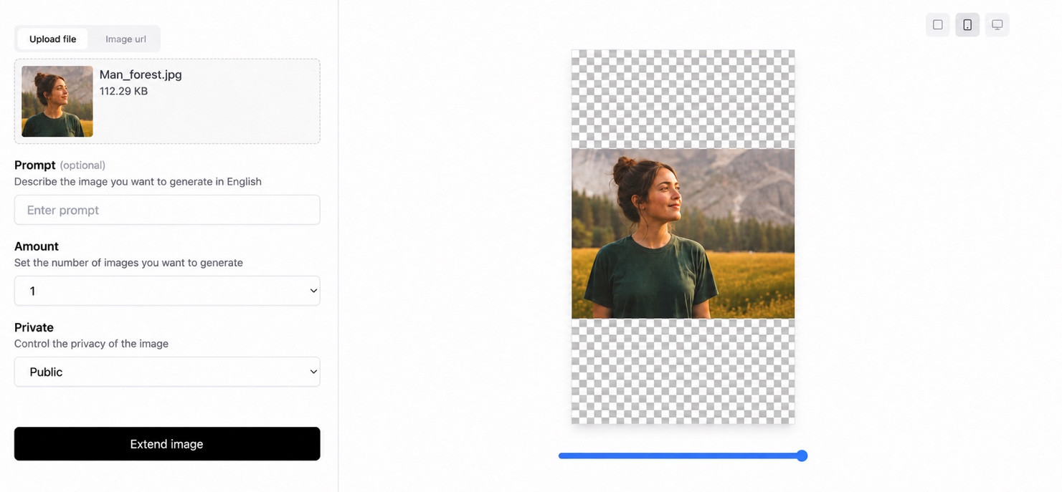Click 'Control the privacy of the image' text

[91, 344]
